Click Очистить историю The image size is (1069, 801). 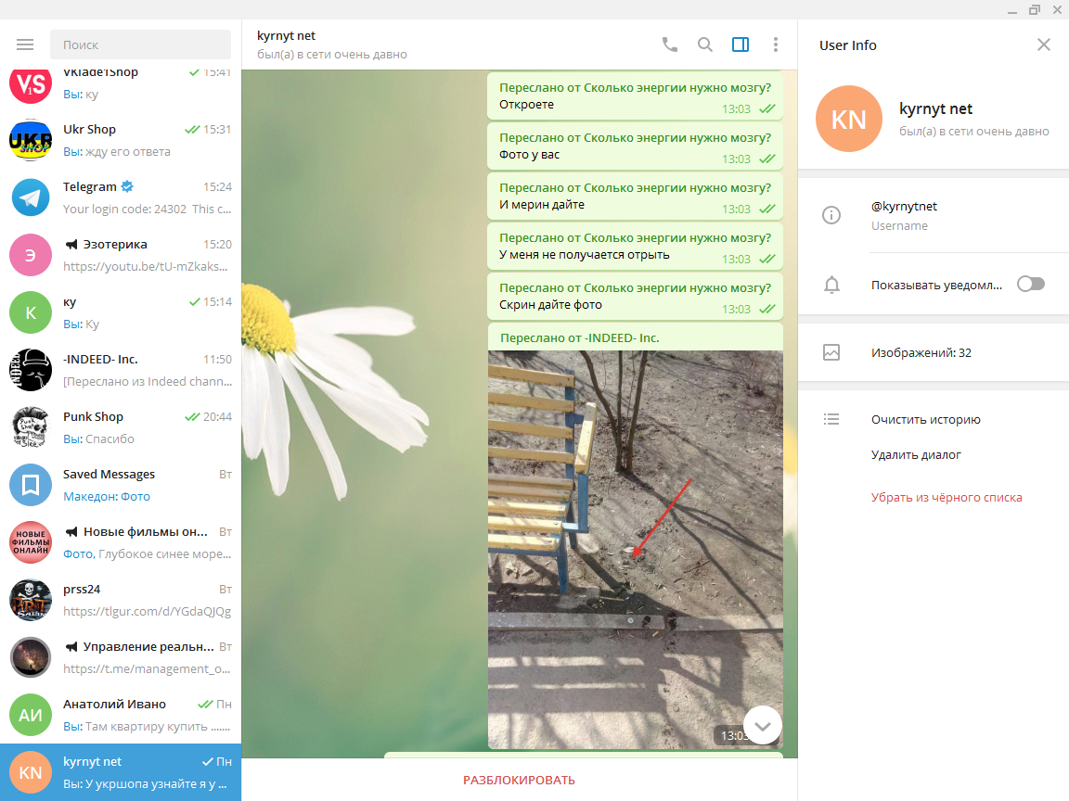[925, 420]
